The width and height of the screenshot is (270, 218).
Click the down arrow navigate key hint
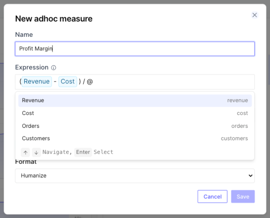pyautogui.click(x=36, y=152)
